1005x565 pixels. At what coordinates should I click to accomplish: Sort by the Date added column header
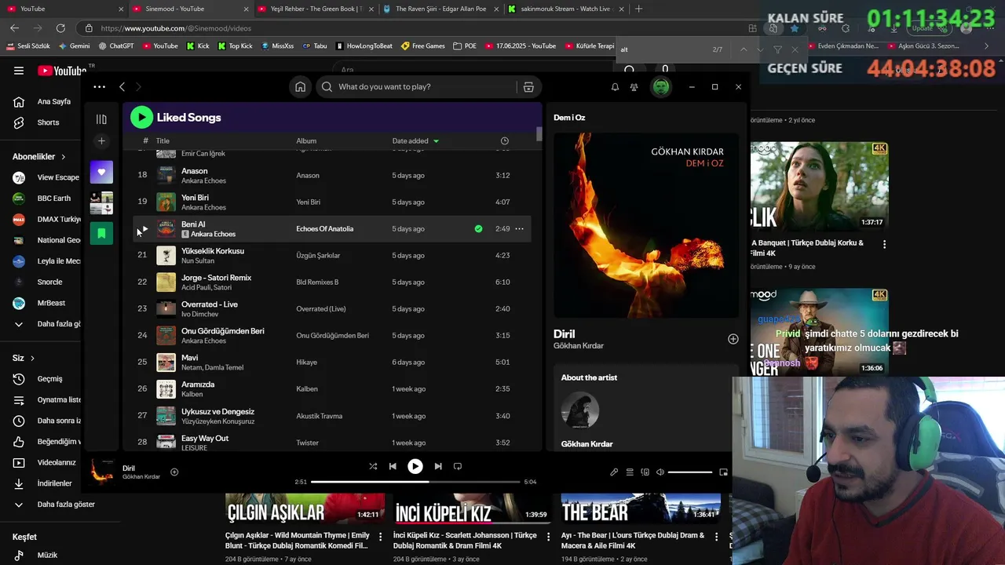(415, 141)
